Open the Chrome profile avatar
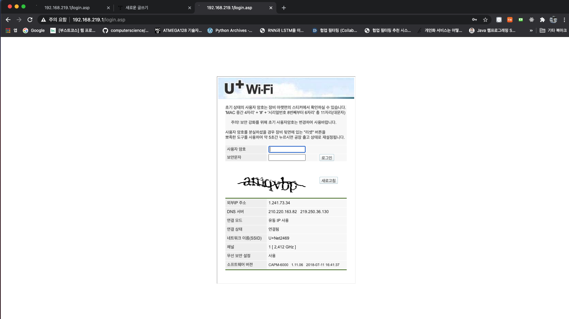Image resolution: width=569 pixels, height=319 pixels. coord(553,20)
